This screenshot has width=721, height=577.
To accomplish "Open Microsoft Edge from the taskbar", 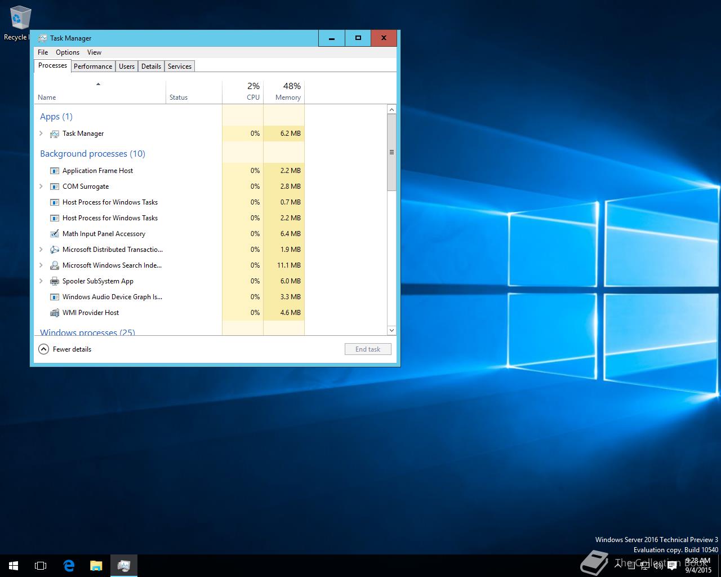I will [x=69, y=566].
